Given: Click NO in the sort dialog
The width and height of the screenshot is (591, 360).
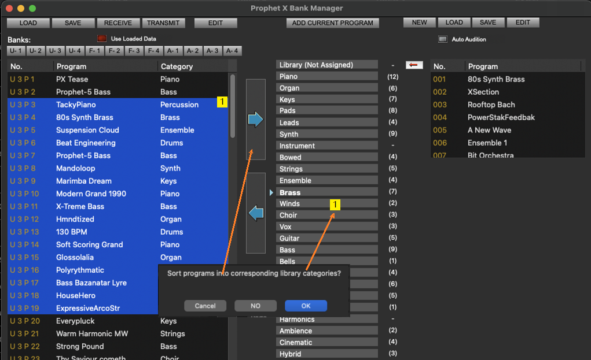Looking at the screenshot, I should [x=255, y=306].
